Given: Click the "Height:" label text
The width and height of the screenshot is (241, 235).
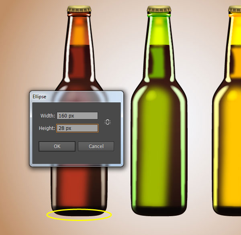Looking at the screenshot, I should [47, 128].
